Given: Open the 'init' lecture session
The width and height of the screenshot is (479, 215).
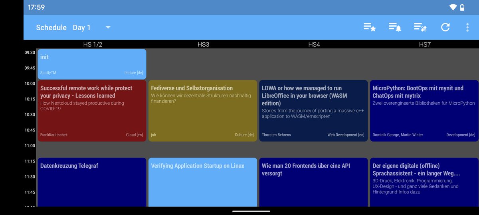Looking at the screenshot, I should click(92, 64).
